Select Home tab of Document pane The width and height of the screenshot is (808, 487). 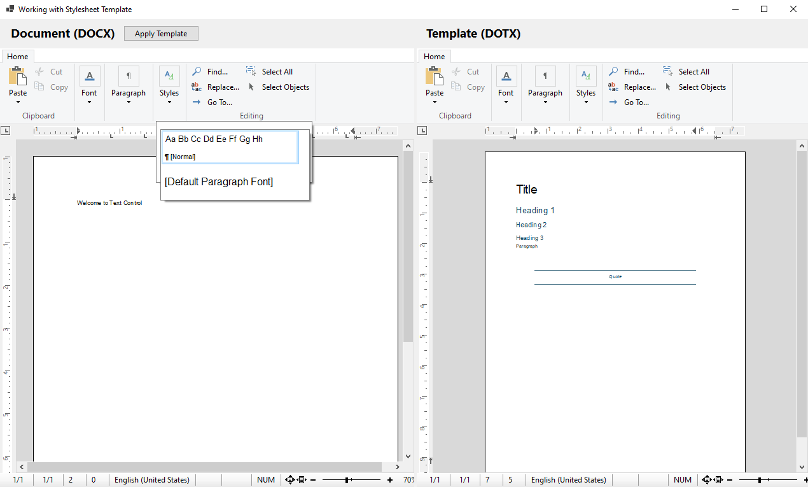point(18,57)
